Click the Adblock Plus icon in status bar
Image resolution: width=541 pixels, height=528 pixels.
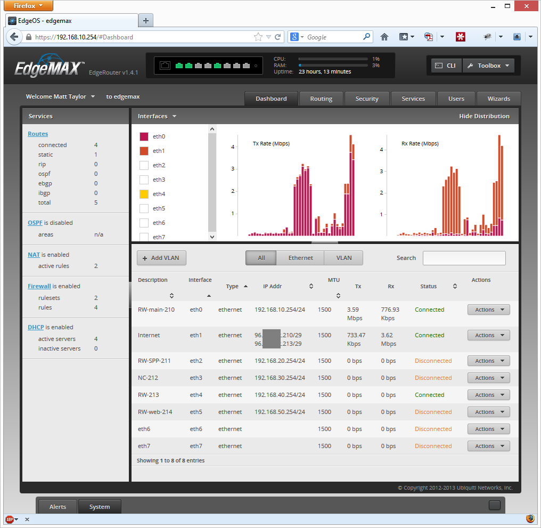click(9, 519)
